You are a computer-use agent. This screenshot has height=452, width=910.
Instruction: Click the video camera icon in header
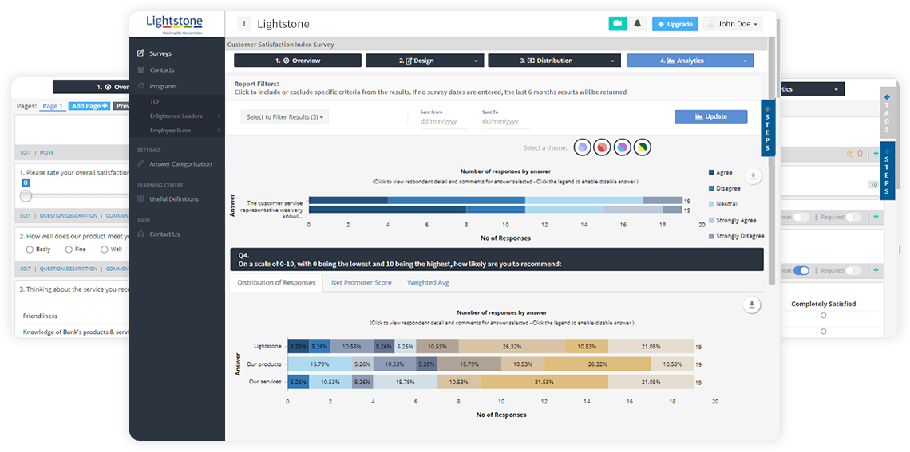pyautogui.click(x=616, y=24)
